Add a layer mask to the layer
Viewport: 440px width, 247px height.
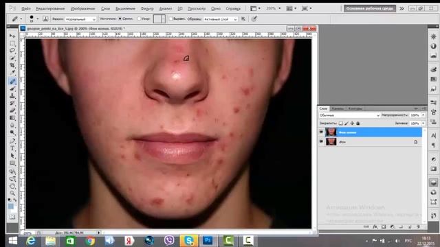click(384, 227)
